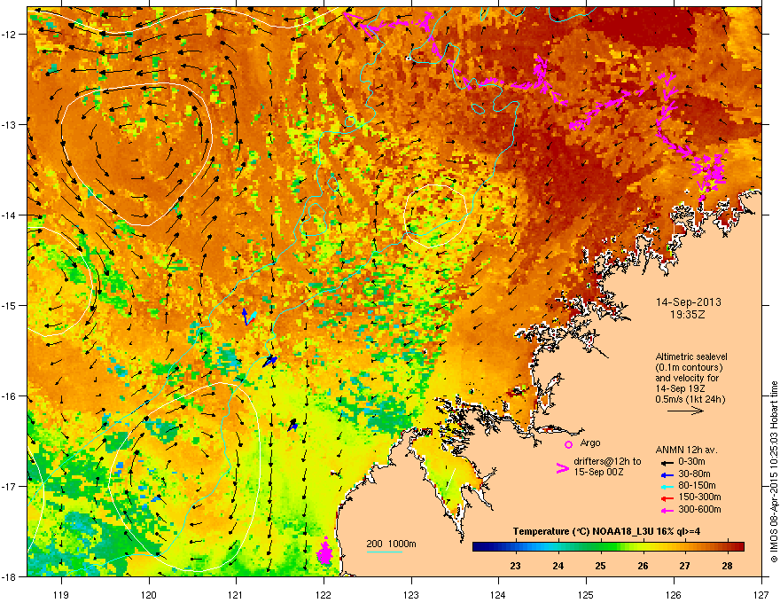Click the magenta Argo circle legend symbol

pos(568,444)
